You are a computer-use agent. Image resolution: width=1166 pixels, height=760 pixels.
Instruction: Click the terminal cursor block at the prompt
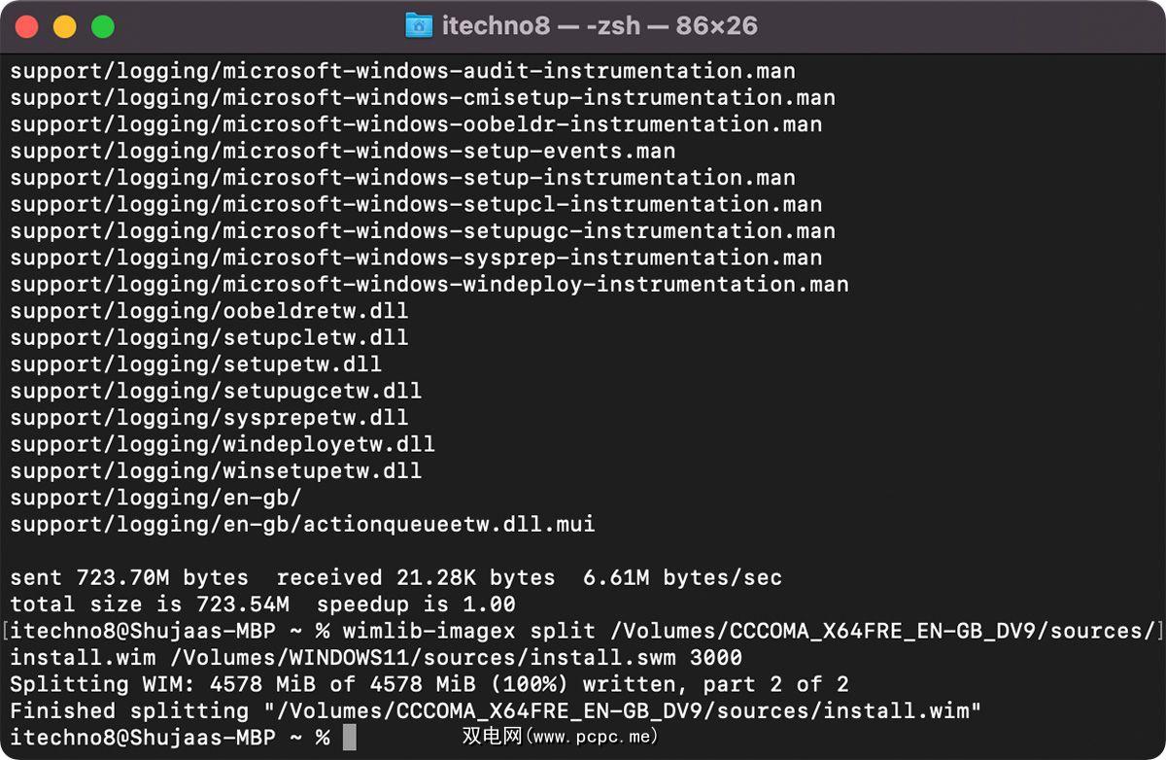click(x=350, y=738)
